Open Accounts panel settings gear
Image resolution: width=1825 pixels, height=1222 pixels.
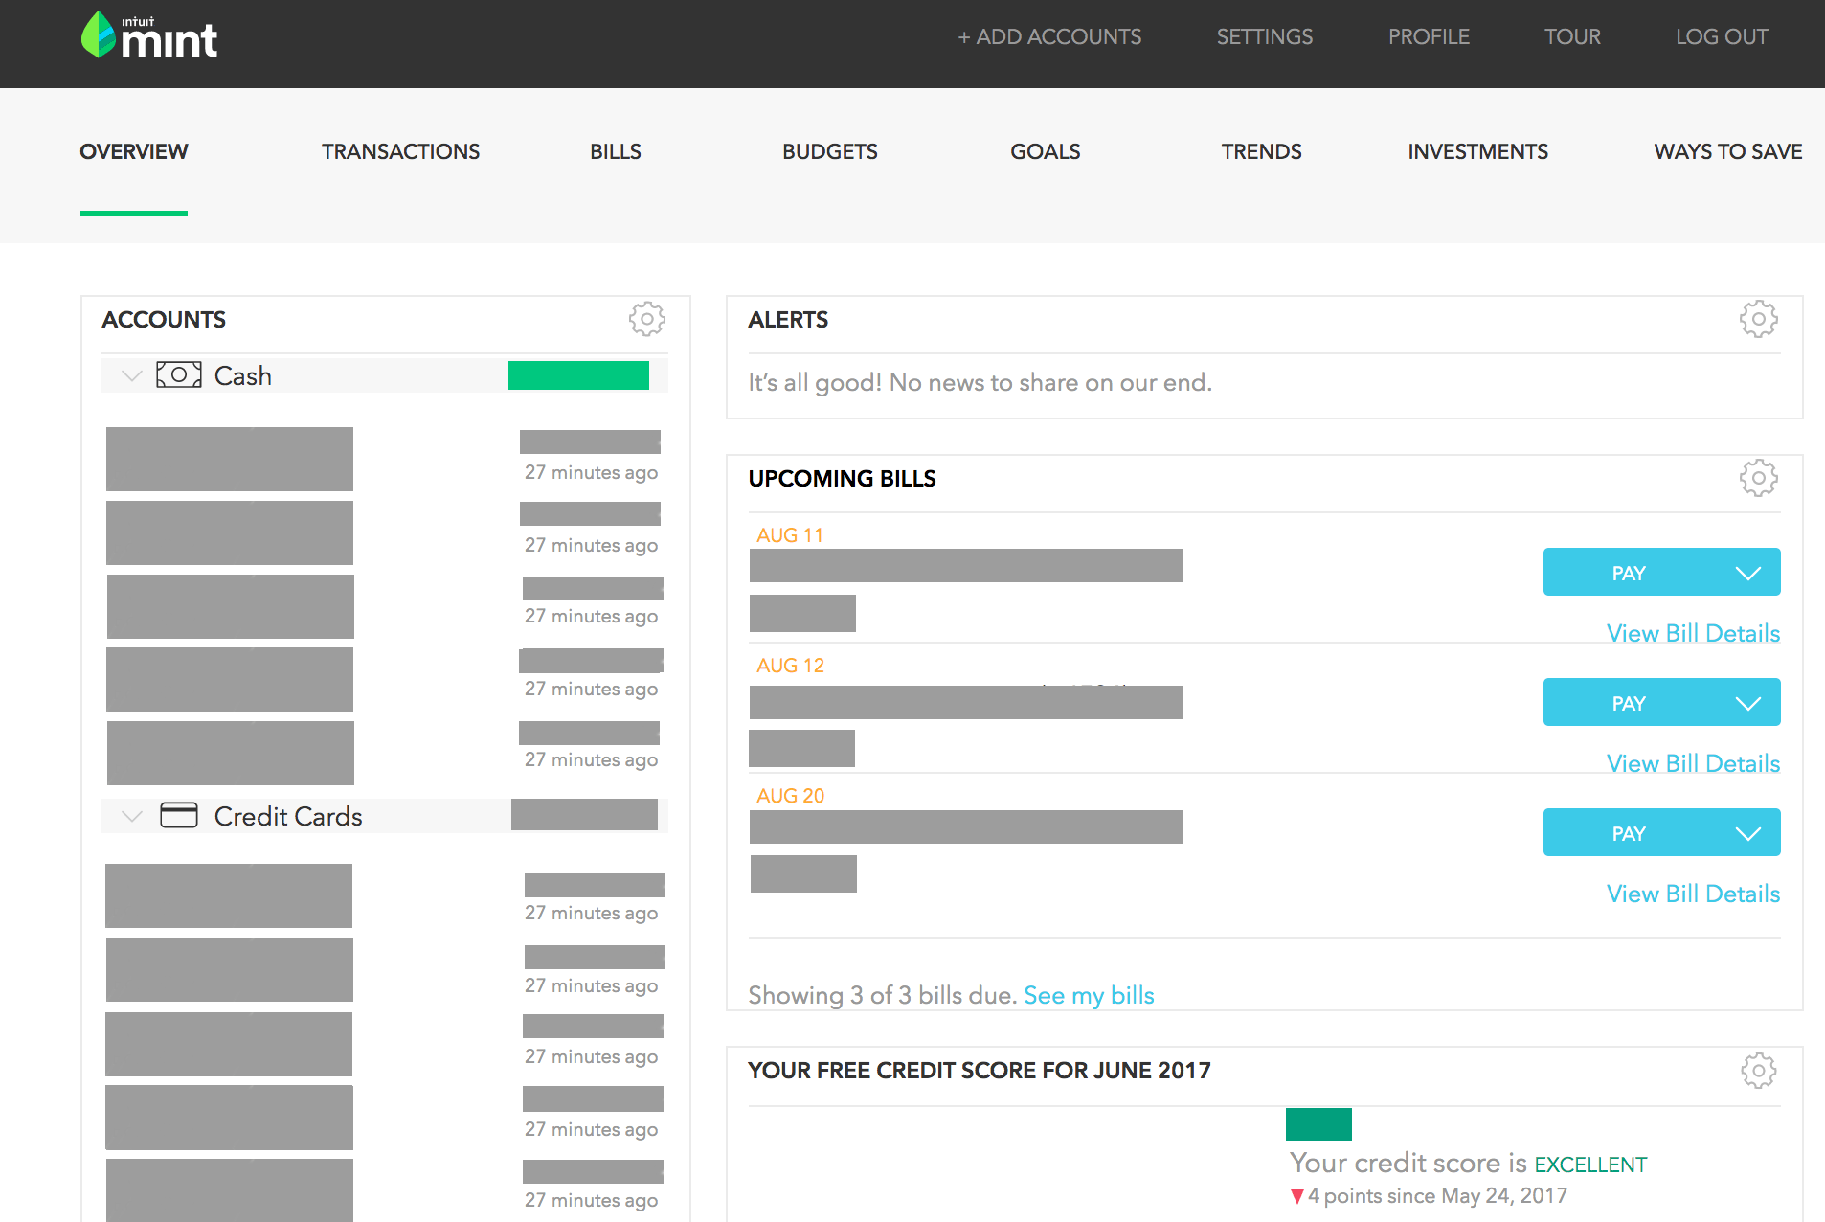coord(647,319)
